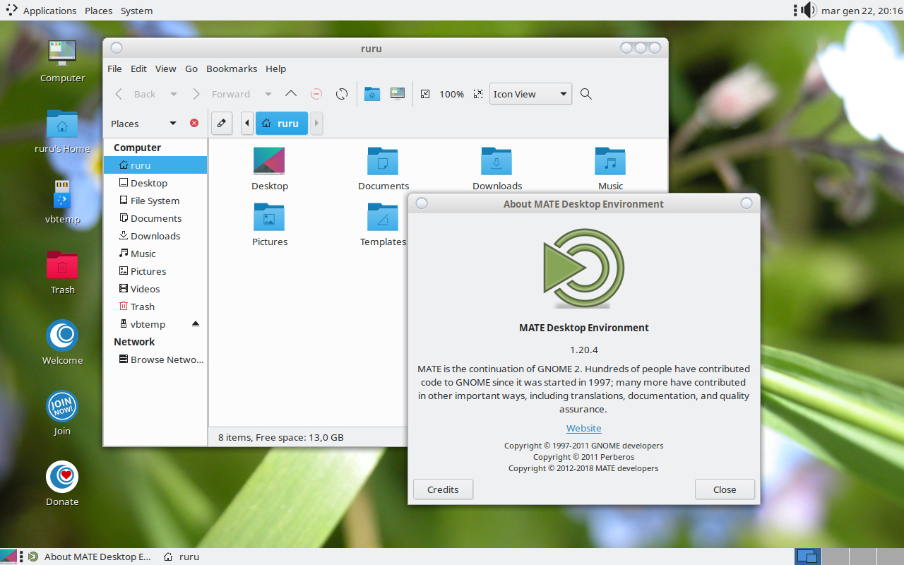Open the Forward history dropdown arrow
This screenshot has width=904, height=565.
268,94
